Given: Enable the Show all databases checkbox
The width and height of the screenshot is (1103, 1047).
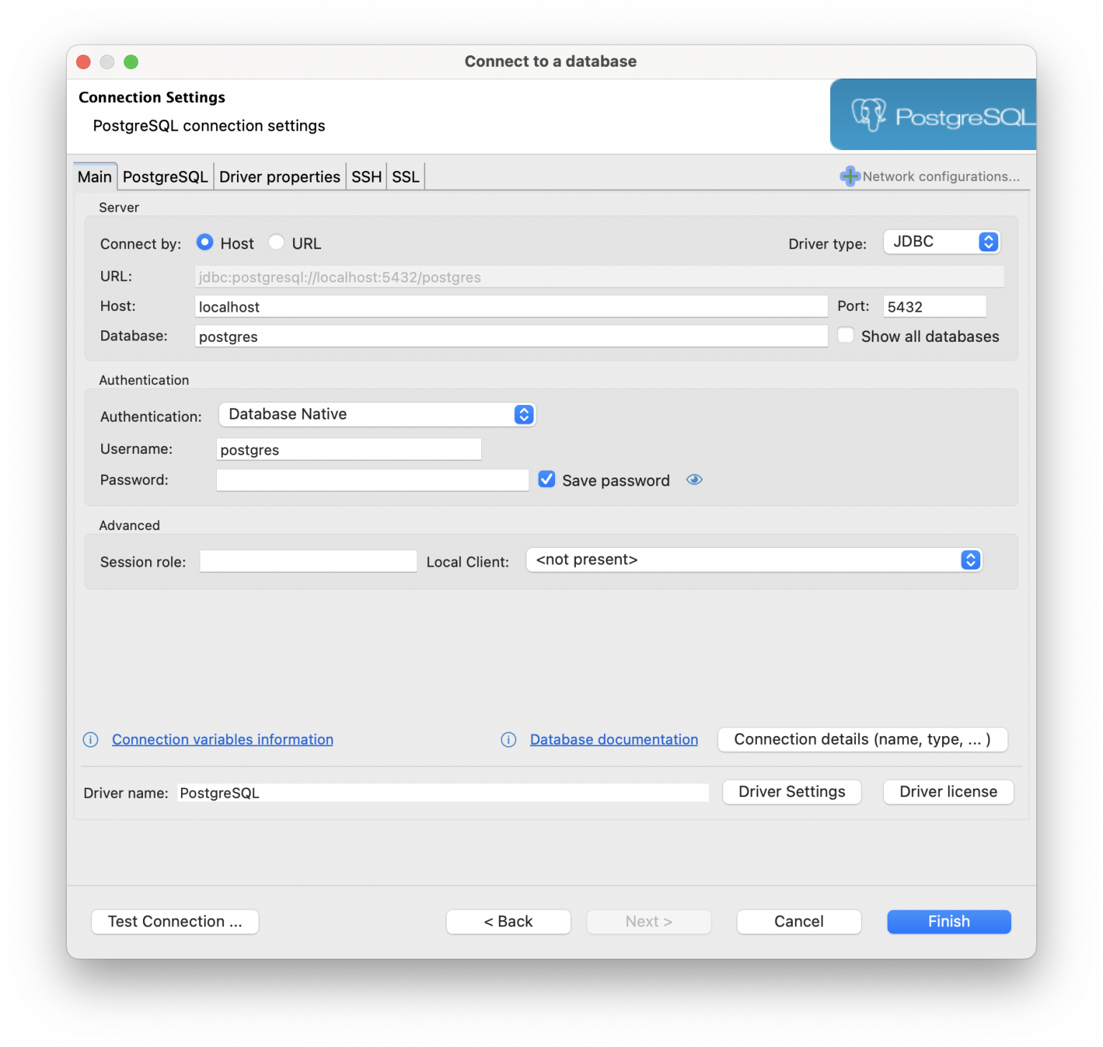Looking at the screenshot, I should pyautogui.click(x=845, y=335).
